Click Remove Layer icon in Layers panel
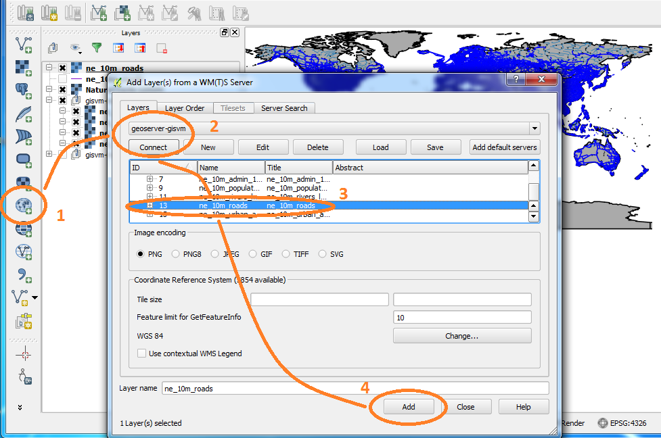The height and width of the screenshot is (438, 661). 162,48
